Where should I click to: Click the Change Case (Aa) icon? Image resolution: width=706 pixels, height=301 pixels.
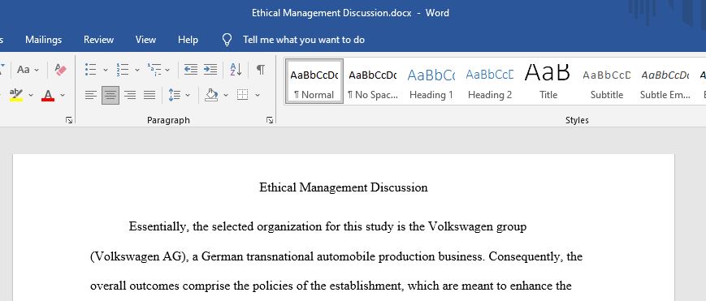coord(23,70)
